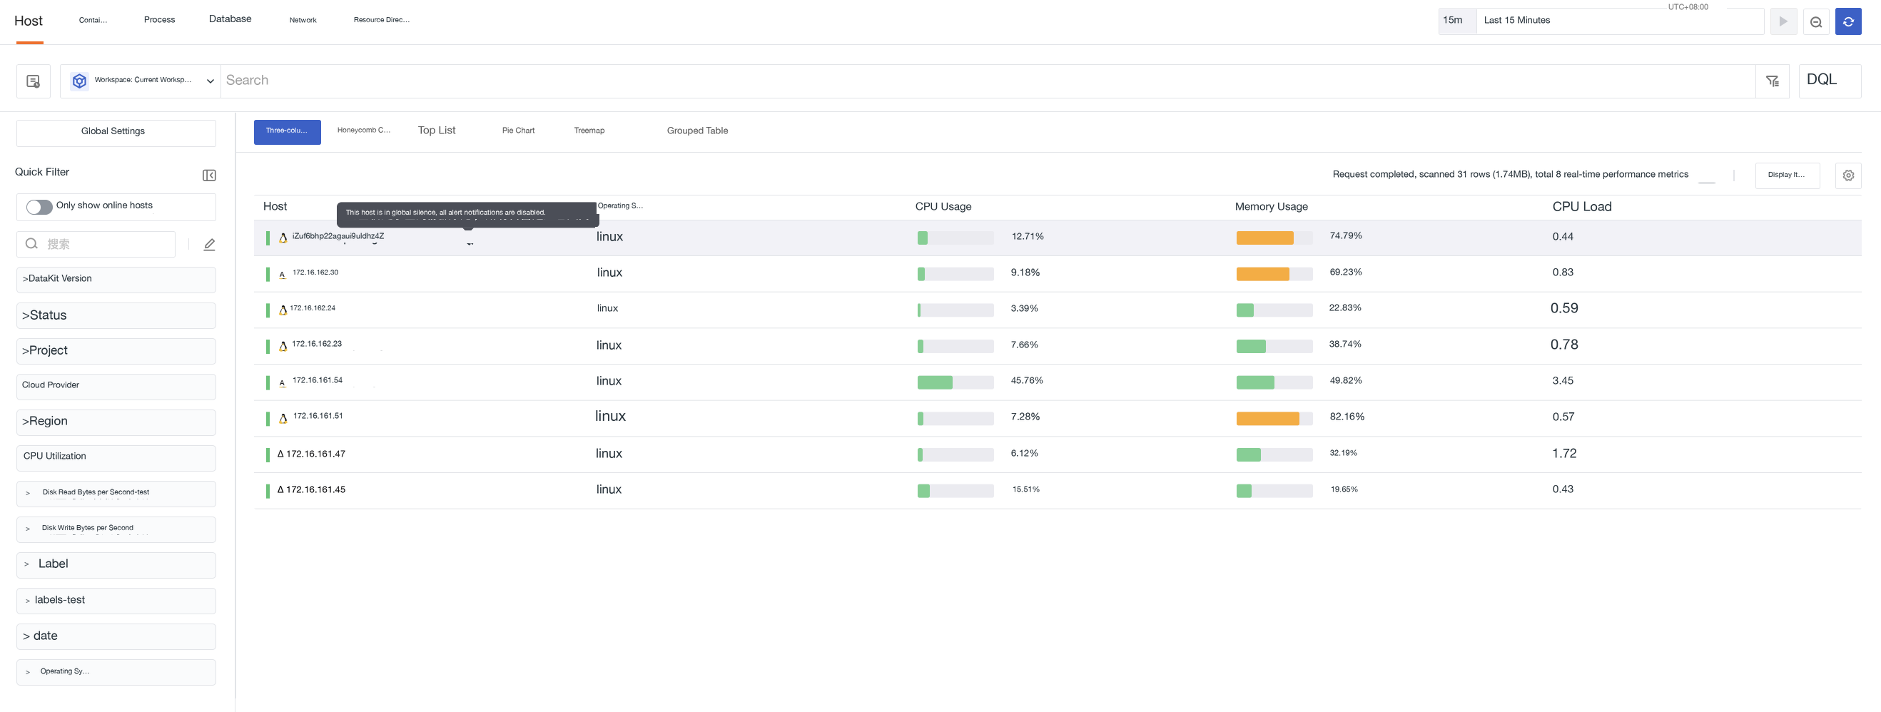Click the blue refresh icon button
The height and width of the screenshot is (712, 1881).
pyautogui.click(x=1848, y=21)
